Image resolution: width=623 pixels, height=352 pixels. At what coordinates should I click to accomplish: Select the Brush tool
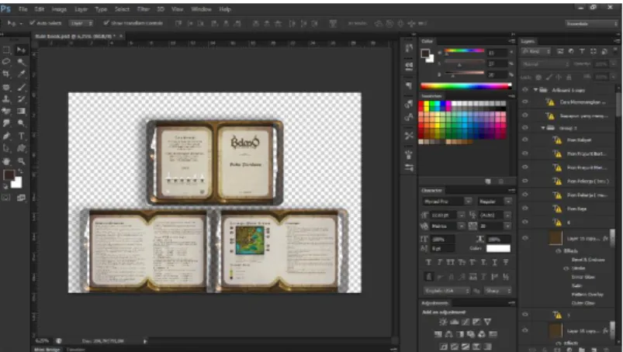[21, 87]
